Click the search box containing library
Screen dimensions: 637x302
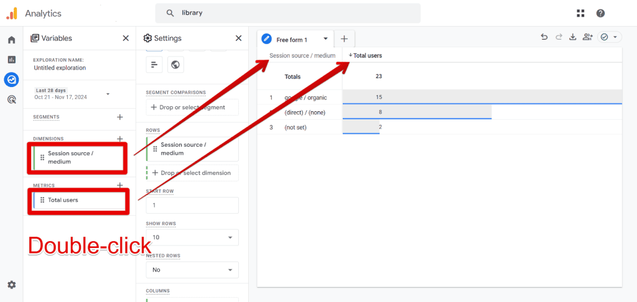click(288, 13)
